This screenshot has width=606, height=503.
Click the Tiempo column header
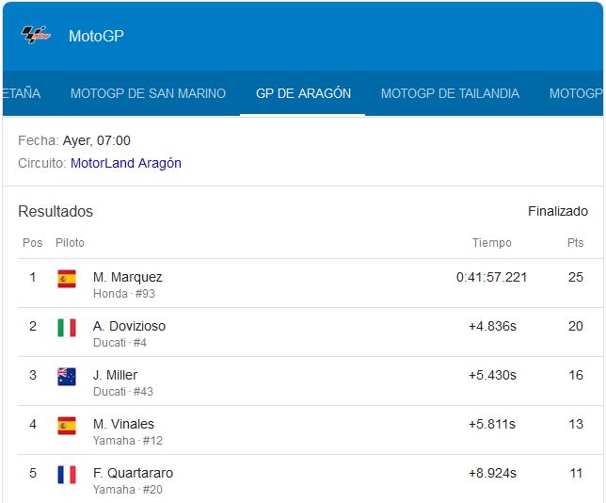(492, 243)
